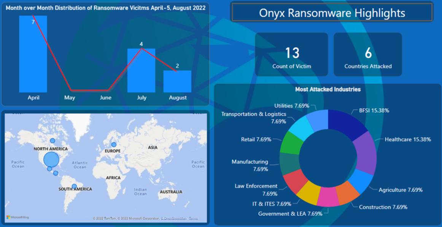Click the South America bubble on the map
Screen dimensions: 442x227
(x=74, y=186)
